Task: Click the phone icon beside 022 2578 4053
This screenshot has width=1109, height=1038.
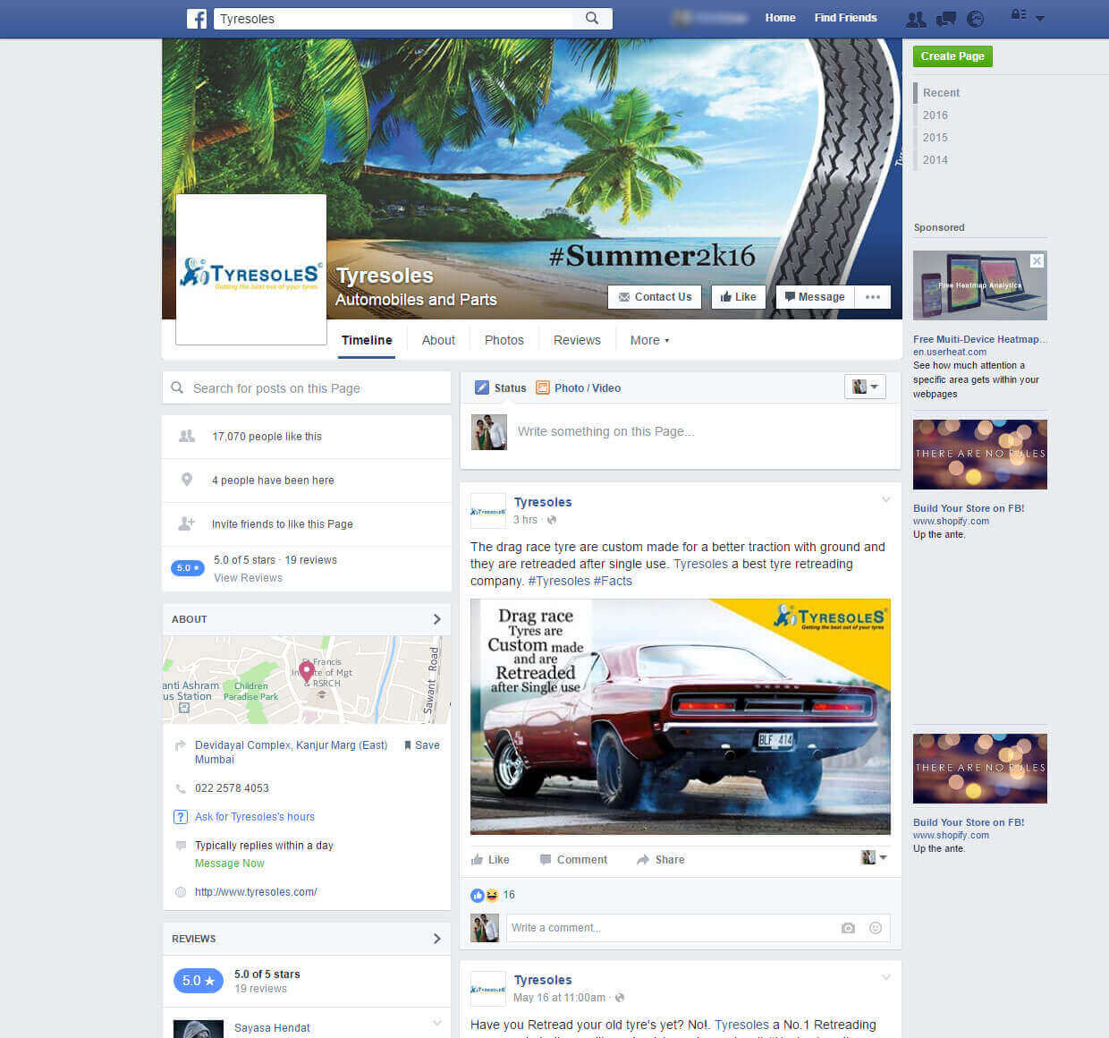Action: (181, 788)
